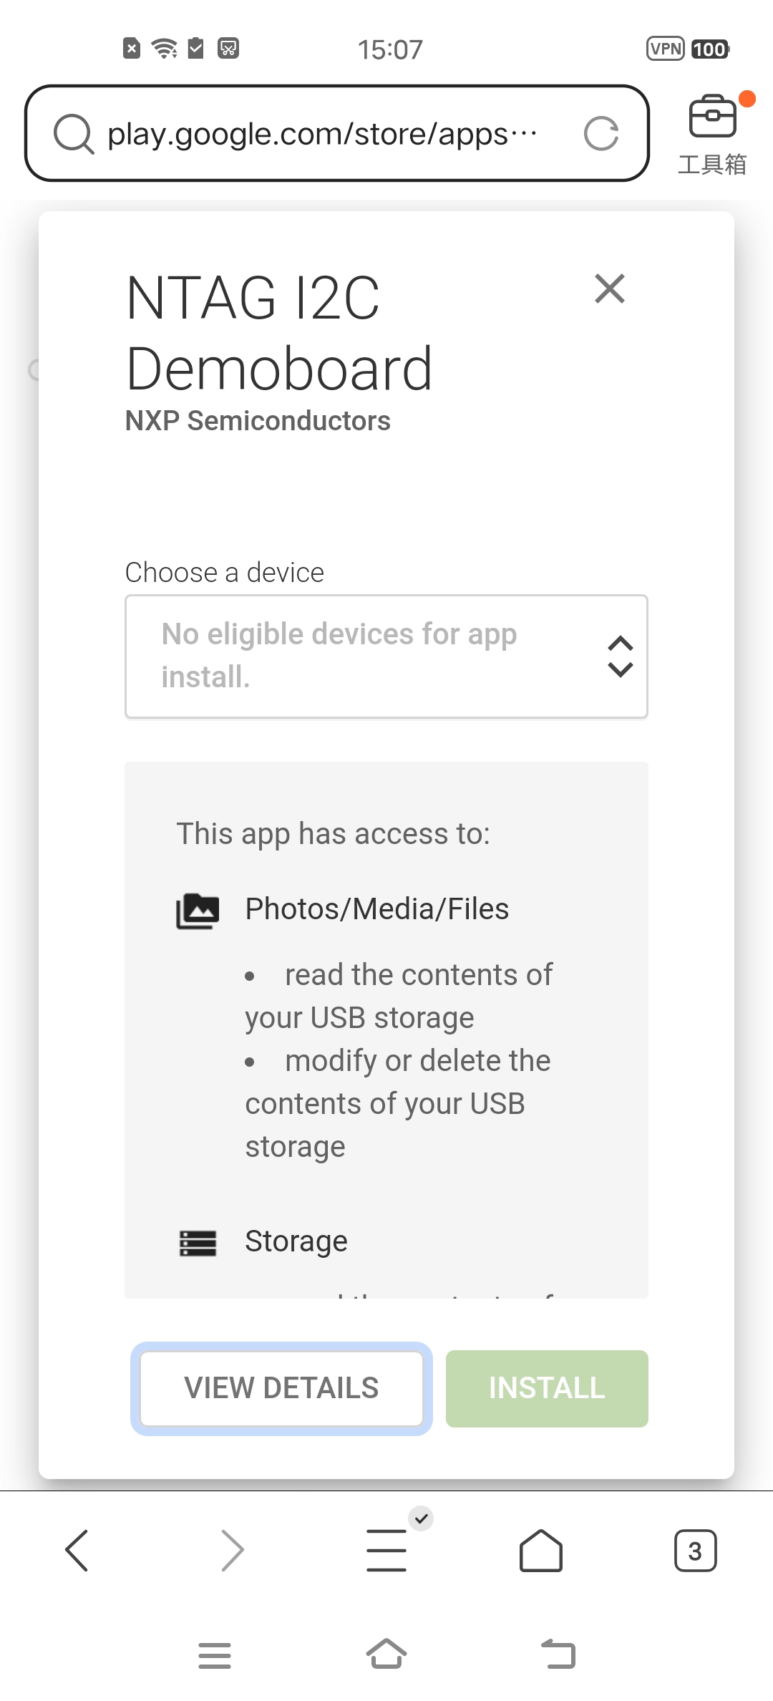This screenshot has height=1701, width=773.
Task: Tap the play.google.com address field
Action: (x=322, y=133)
